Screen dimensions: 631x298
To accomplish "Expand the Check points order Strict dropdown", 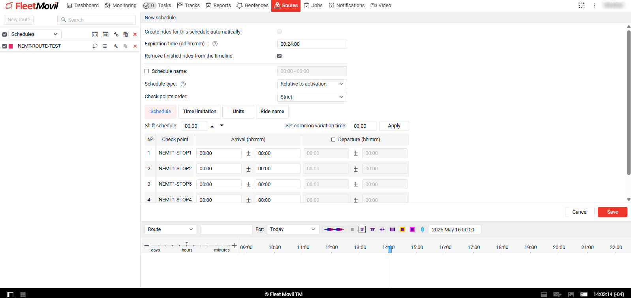I will [312, 97].
